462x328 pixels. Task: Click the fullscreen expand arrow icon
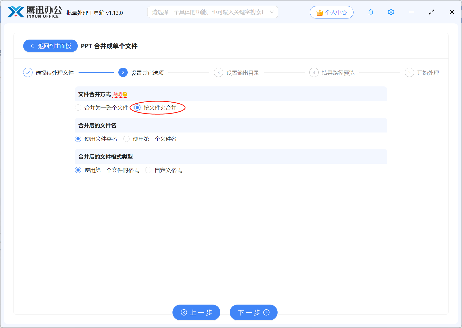click(x=431, y=12)
